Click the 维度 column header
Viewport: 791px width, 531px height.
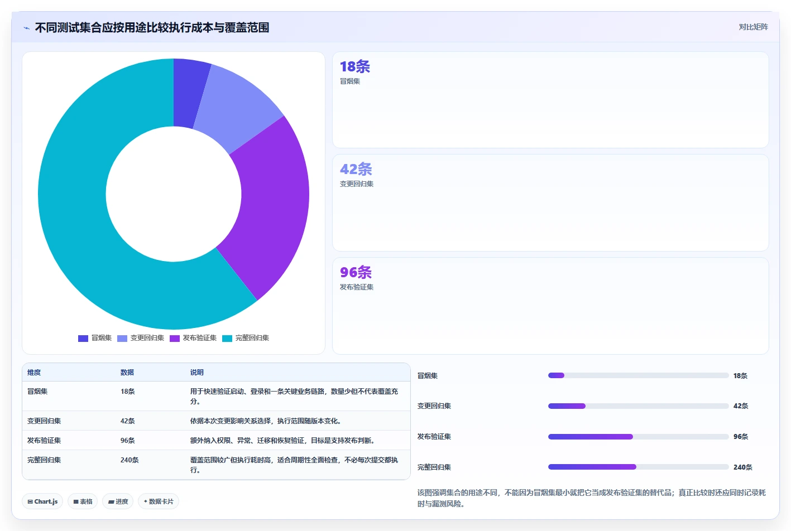pyautogui.click(x=34, y=373)
